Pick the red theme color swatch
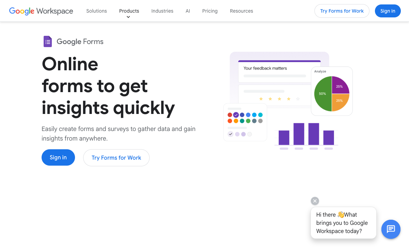Screen dimensions: 409x247 pos(230,115)
